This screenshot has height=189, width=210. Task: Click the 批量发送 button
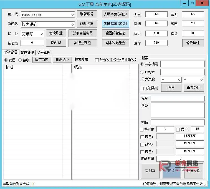(x=194, y=171)
